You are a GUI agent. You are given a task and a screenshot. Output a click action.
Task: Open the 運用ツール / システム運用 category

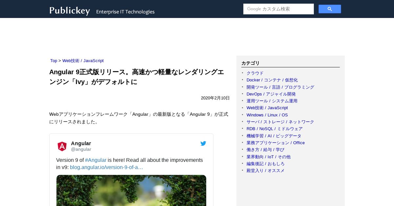tap(272, 101)
